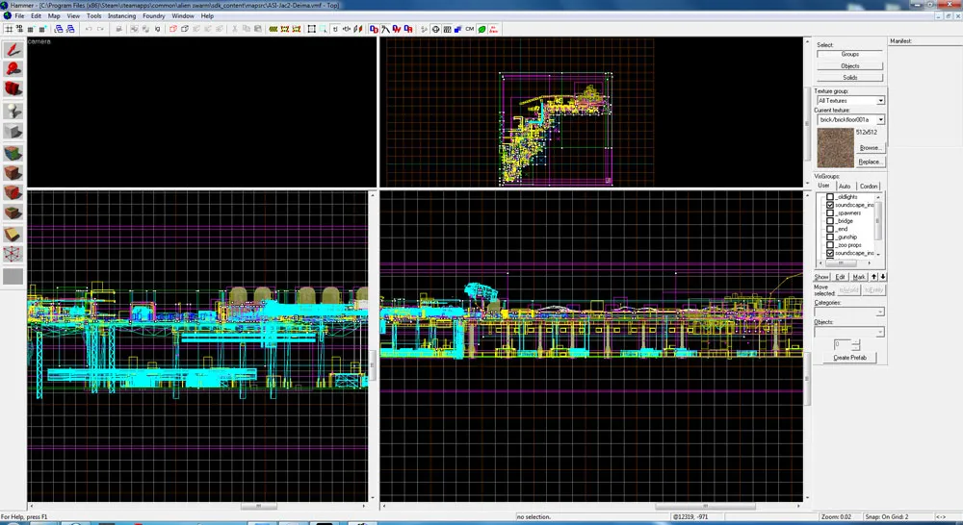Click the Toggle grid toolbar icon
This screenshot has width=963, height=525.
click(x=8, y=29)
